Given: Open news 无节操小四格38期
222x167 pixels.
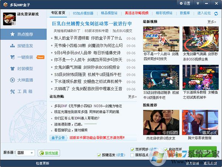Looking at the screenshot, I should click(88, 46).
